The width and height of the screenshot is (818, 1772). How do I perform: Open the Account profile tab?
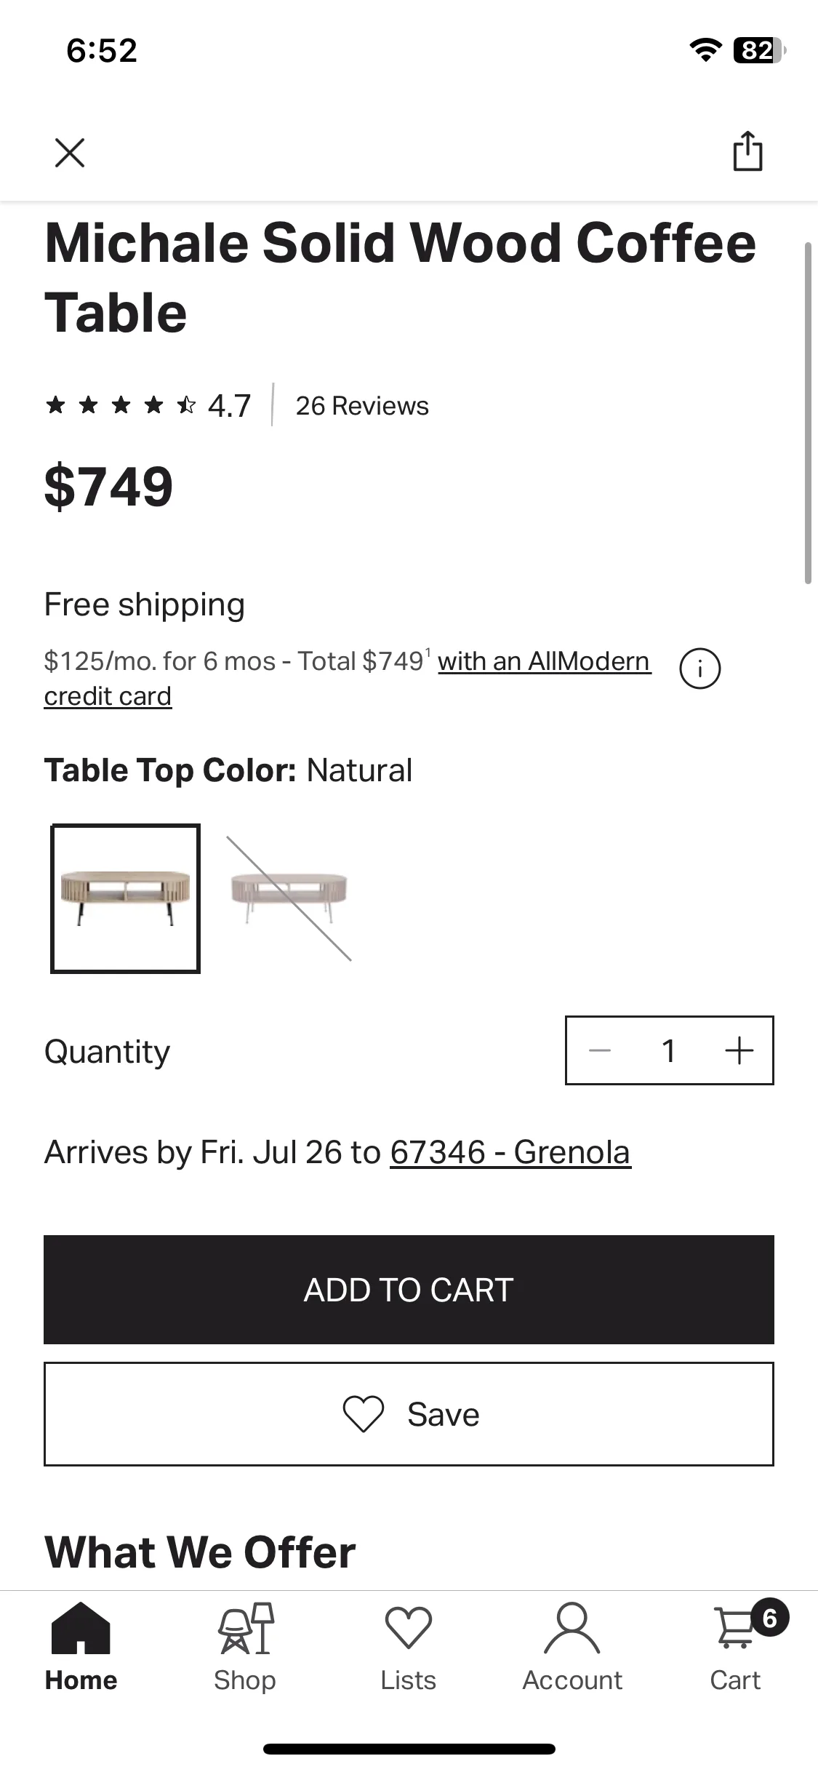572,1648
